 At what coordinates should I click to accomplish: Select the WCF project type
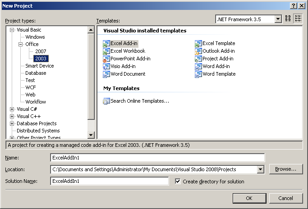(x=31, y=87)
